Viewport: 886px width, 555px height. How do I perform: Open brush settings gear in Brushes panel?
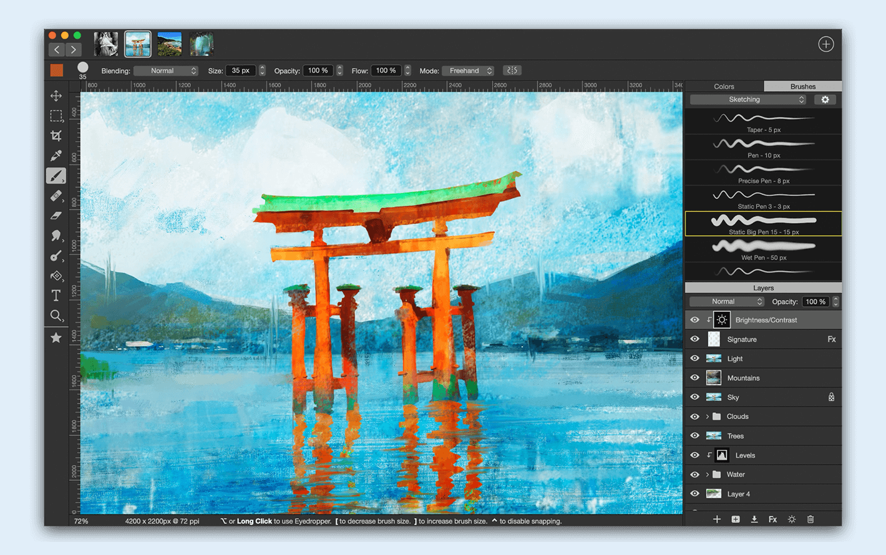[825, 100]
